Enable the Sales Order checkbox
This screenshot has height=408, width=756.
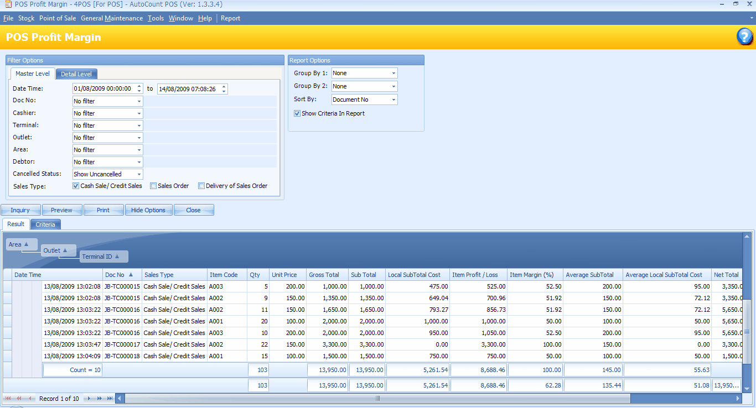pos(153,186)
